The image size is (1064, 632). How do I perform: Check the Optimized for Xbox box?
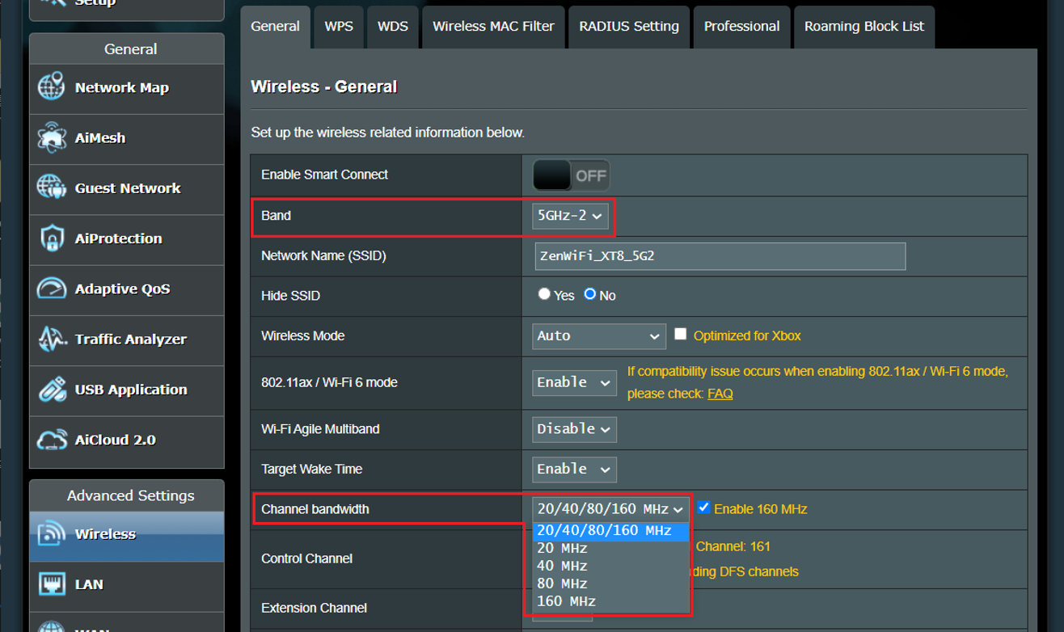tap(681, 334)
